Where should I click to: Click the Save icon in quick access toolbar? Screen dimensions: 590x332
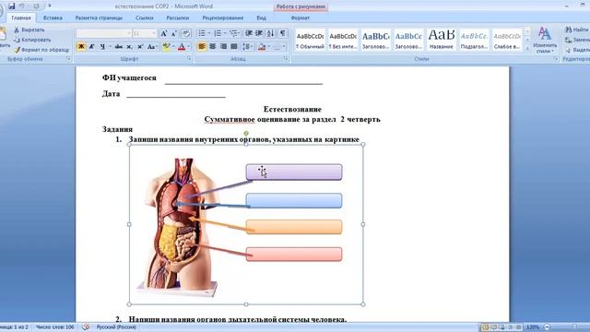coord(12,6)
